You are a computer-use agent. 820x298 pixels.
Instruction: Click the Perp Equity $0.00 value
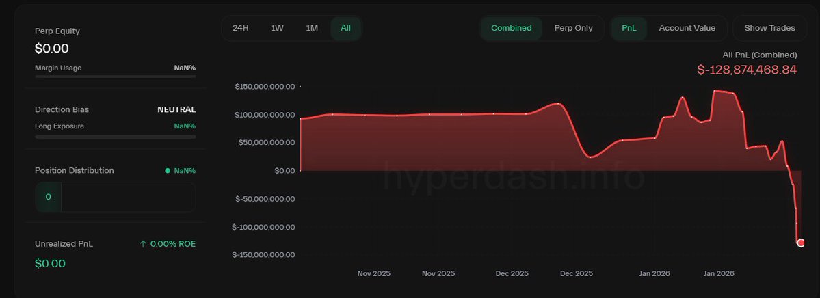pos(52,49)
